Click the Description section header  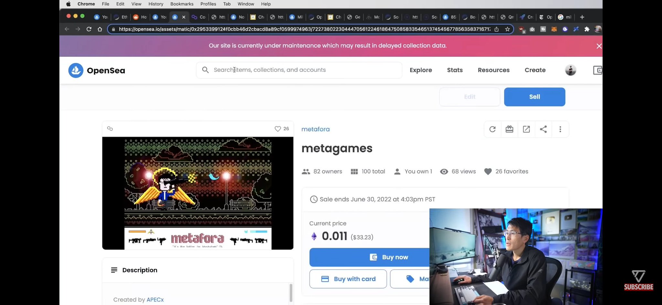point(198,270)
